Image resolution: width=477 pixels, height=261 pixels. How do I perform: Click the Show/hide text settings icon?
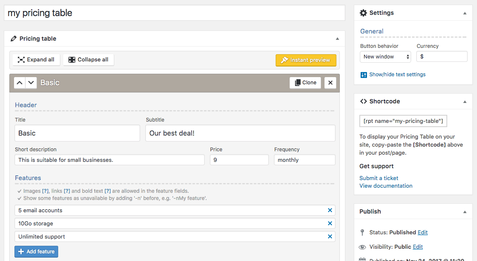pos(364,75)
